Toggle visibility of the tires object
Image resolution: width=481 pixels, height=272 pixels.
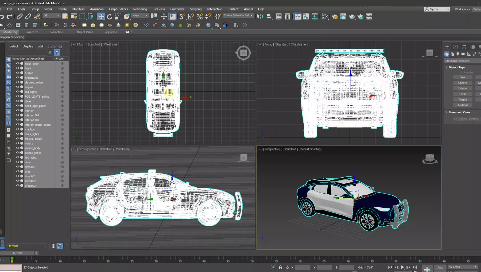[17, 171]
